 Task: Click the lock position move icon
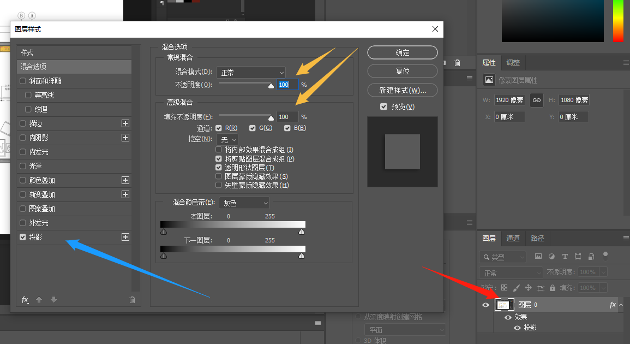[x=528, y=288]
